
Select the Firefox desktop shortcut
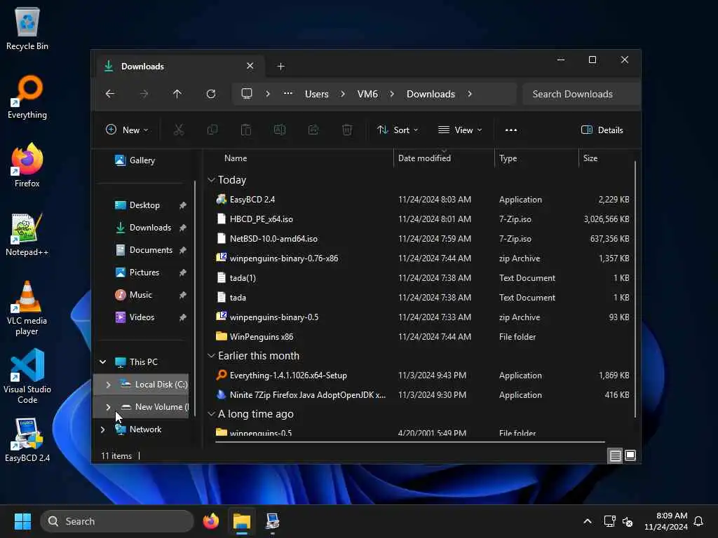(27, 165)
